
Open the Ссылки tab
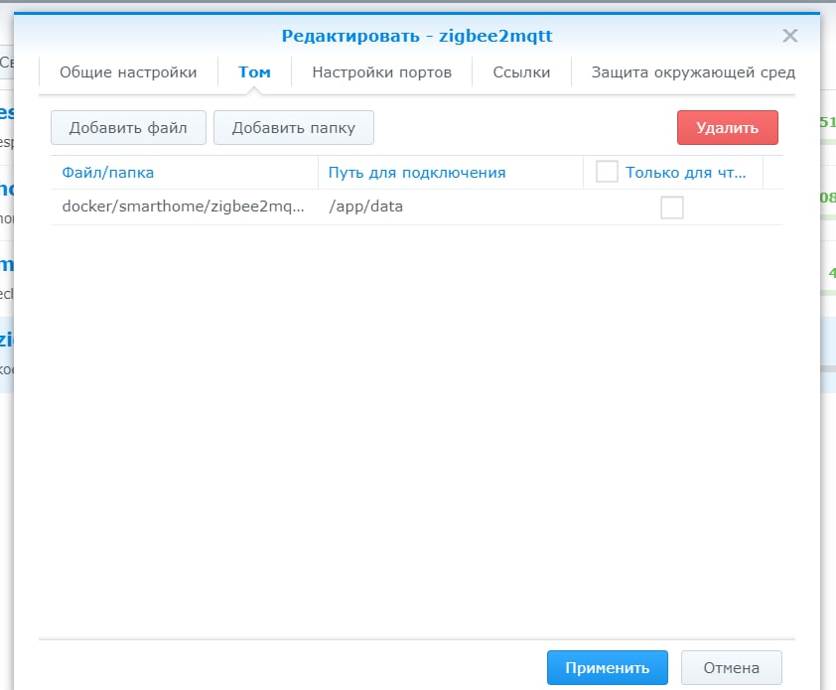coord(521,72)
